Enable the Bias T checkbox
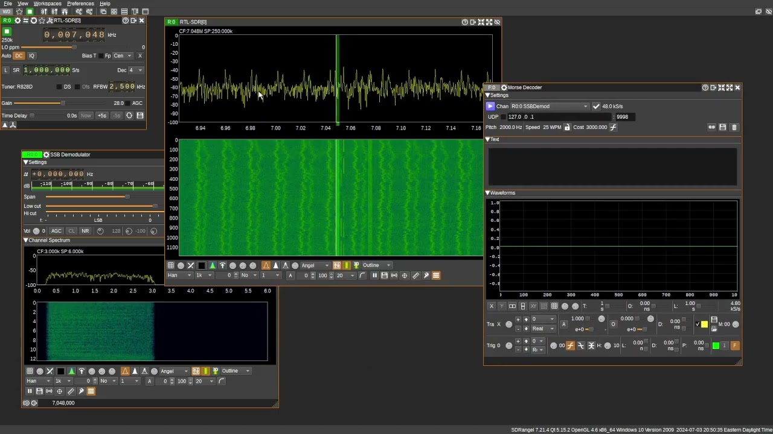The height and width of the screenshot is (434, 773). tap(100, 55)
